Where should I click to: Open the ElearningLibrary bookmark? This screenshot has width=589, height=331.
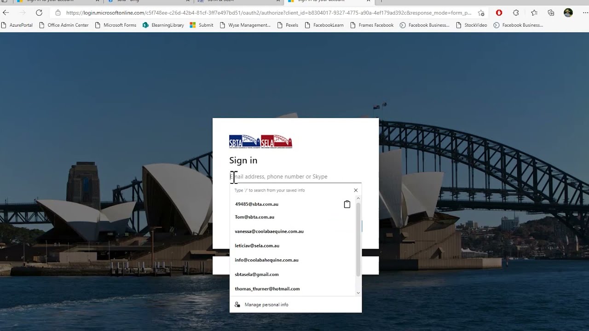click(163, 25)
